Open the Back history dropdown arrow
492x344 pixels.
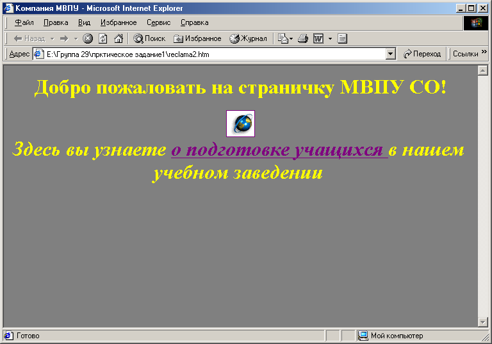tap(53, 38)
